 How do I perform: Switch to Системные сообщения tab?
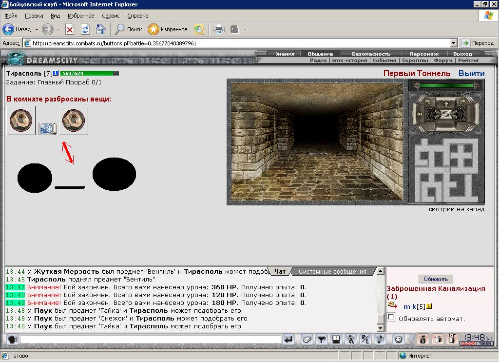332,271
